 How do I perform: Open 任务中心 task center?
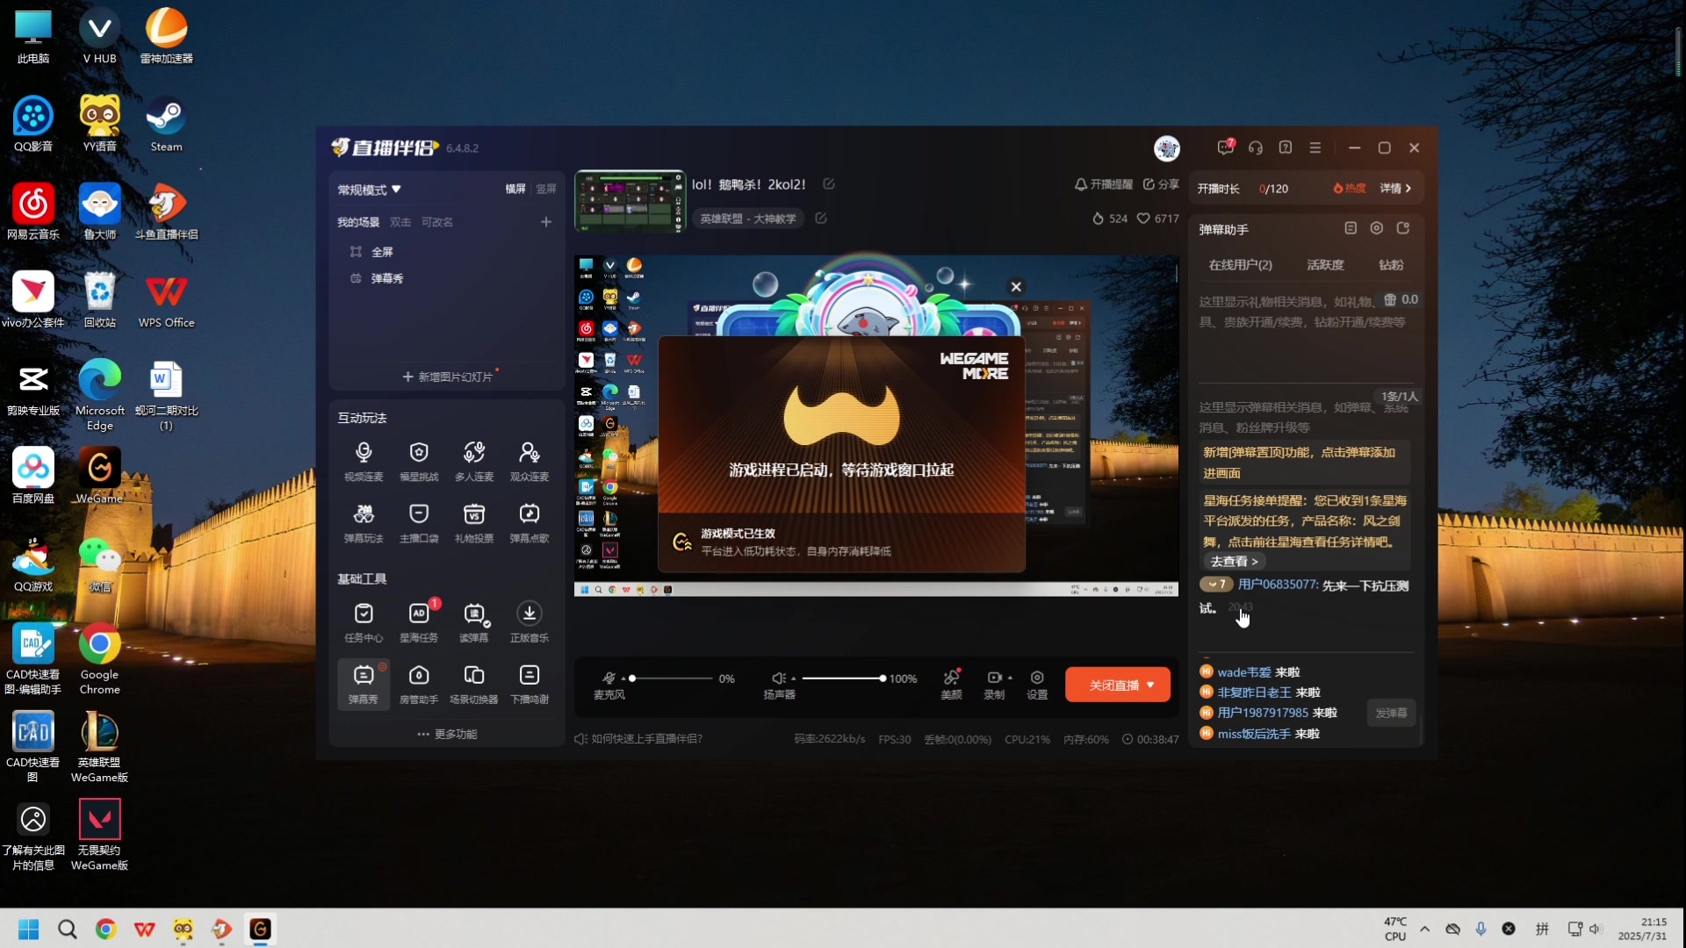364,622
